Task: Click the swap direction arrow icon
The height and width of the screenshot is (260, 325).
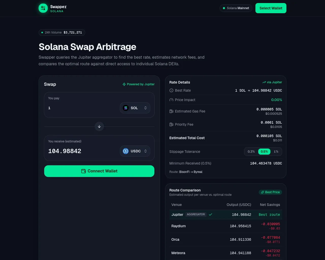Action: coord(99,126)
